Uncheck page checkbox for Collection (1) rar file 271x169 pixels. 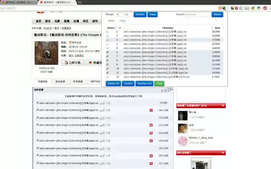click(x=38, y=103)
